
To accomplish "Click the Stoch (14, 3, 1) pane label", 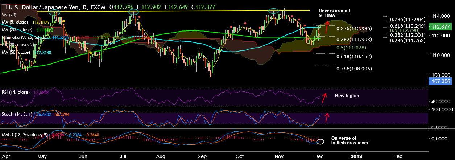I will point(16,114).
